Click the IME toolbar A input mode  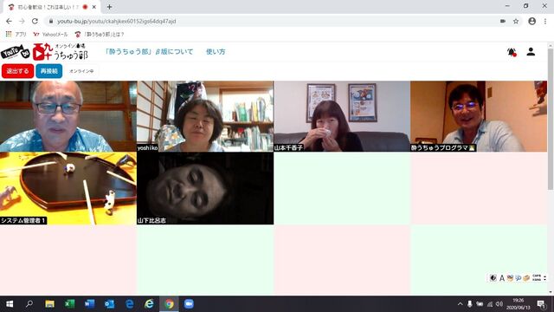[502, 278]
